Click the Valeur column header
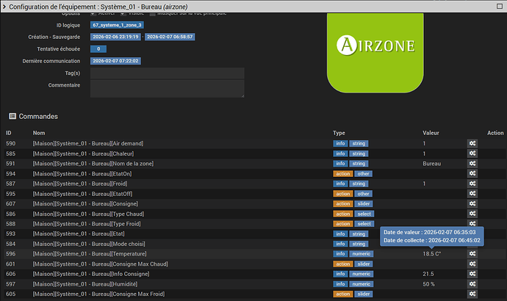This screenshot has width=507, height=301. tap(431, 133)
